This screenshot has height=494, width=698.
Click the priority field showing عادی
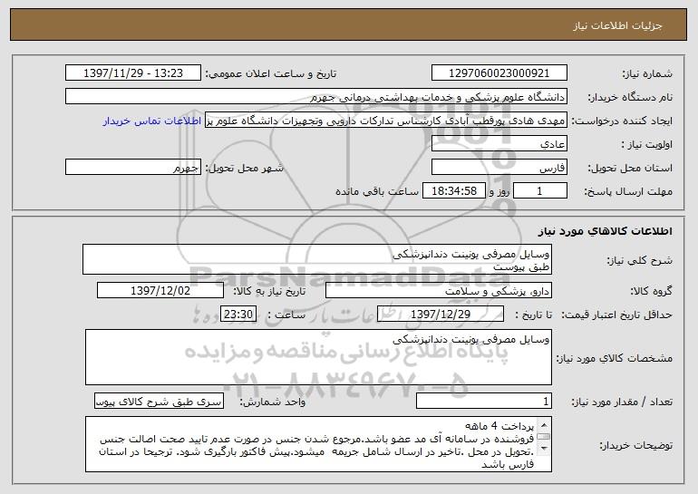click(499, 144)
